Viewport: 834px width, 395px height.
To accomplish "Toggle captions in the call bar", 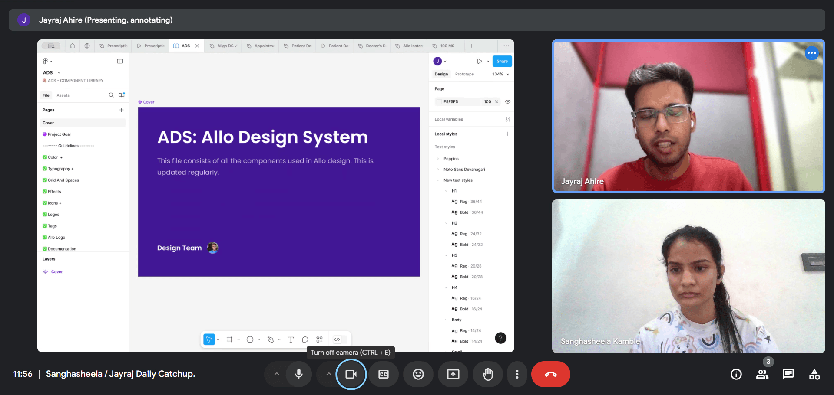I will [384, 374].
